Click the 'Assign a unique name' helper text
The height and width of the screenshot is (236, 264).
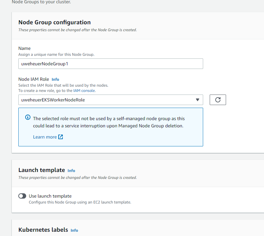(x=56, y=54)
